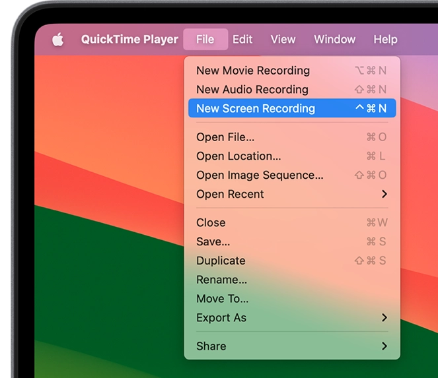
Task: Select the Duplicate menu item
Action: [292, 261]
